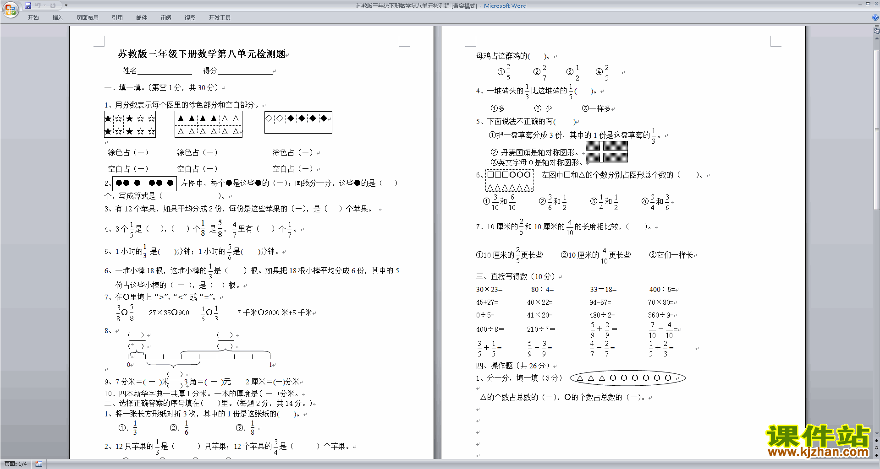Open the 插入 ribbon tab
Image resolution: width=880 pixels, height=469 pixels.
57,18
